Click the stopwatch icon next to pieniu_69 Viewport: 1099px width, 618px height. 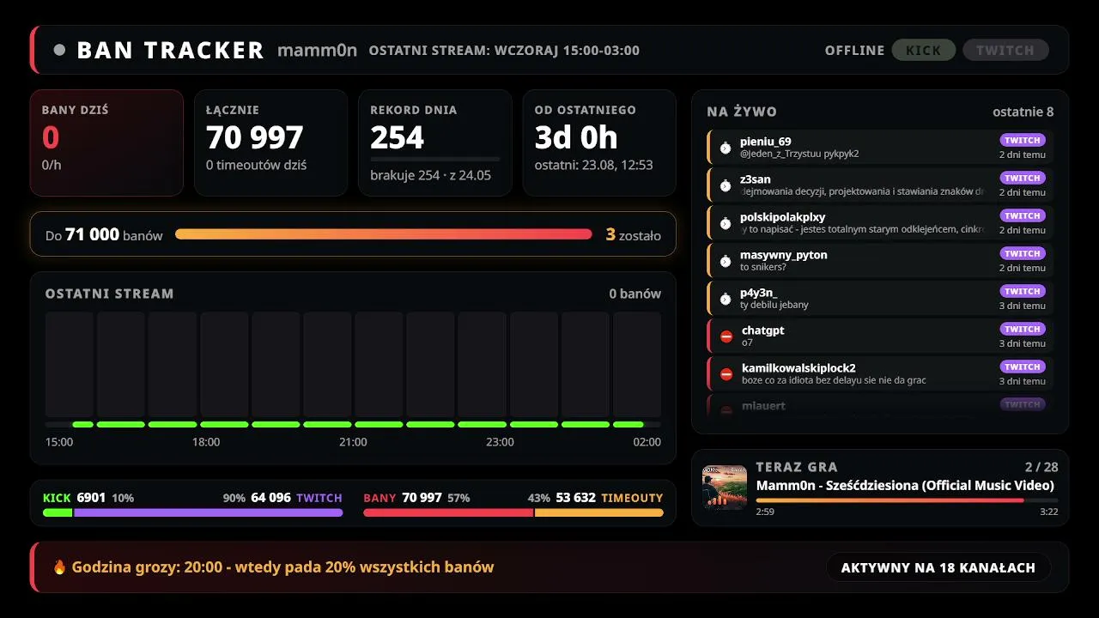point(726,148)
